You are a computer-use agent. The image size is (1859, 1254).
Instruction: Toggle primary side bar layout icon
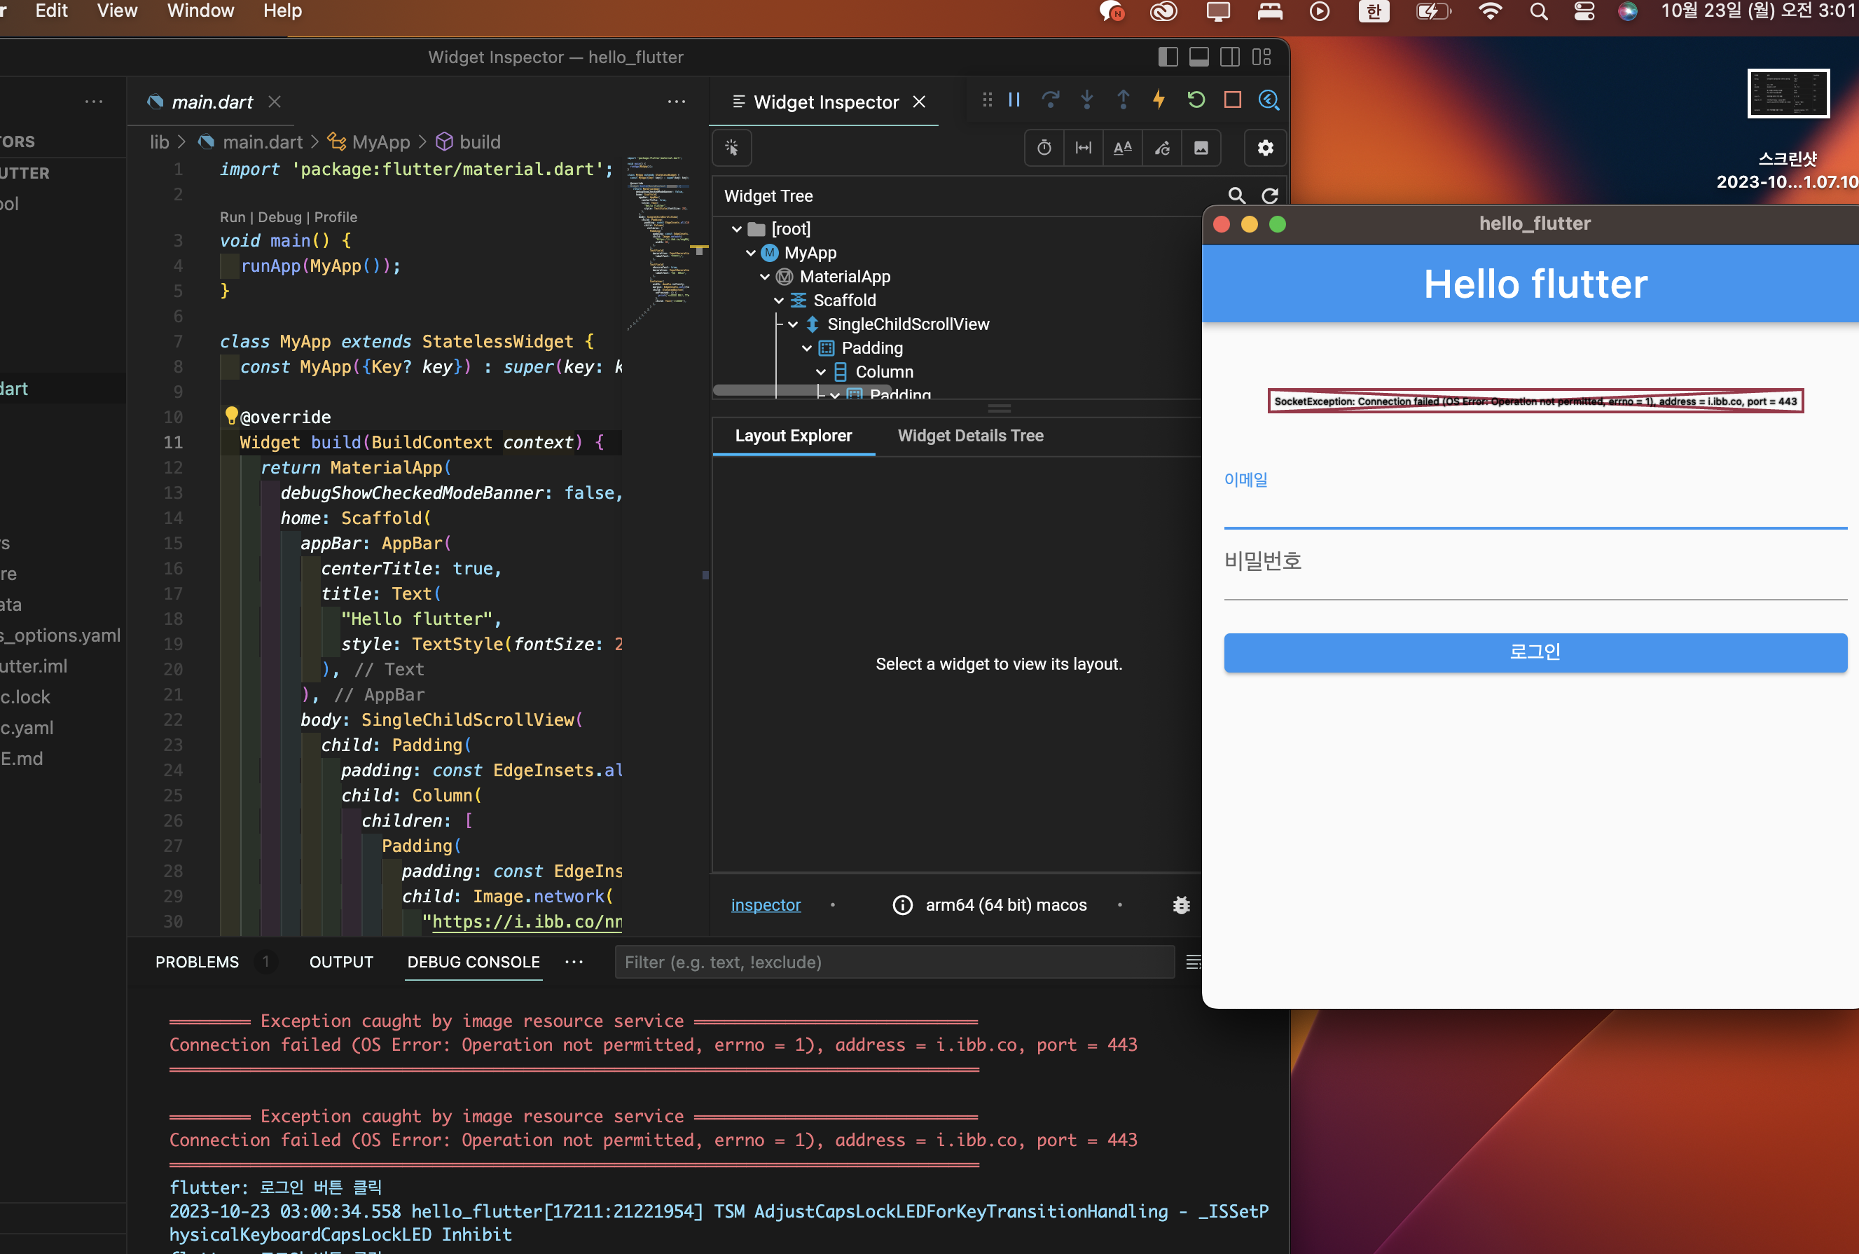pyautogui.click(x=1168, y=57)
